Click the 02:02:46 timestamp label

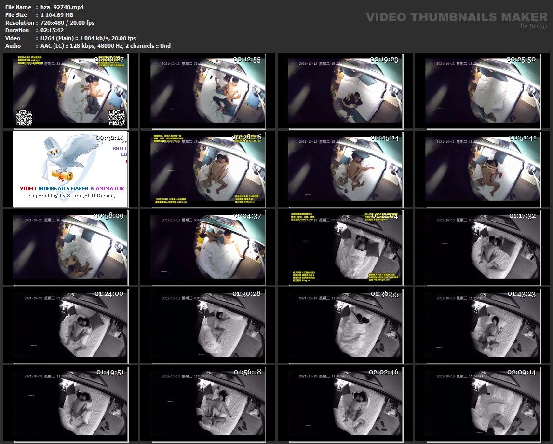coord(384,372)
